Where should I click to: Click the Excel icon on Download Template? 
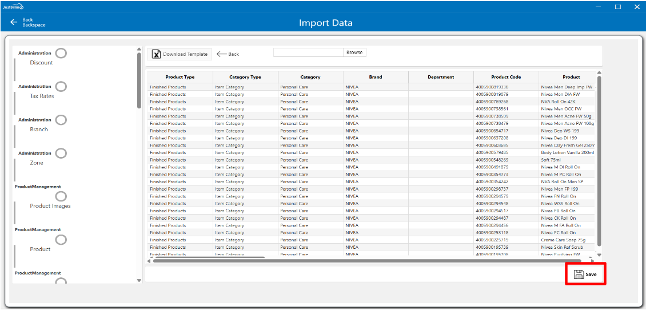(156, 54)
